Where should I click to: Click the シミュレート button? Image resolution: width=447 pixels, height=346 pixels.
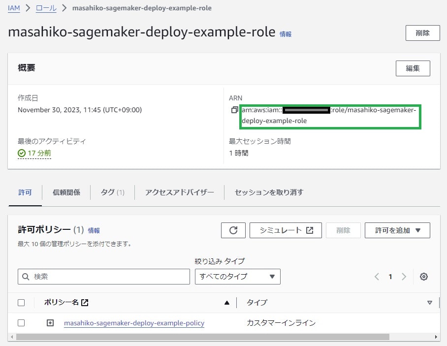pyautogui.click(x=286, y=230)
